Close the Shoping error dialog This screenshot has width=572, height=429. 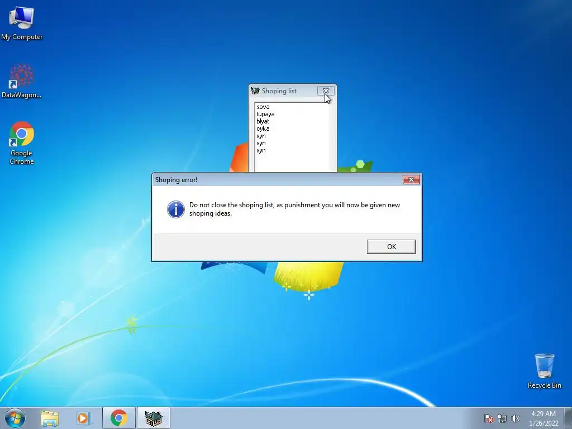tap(411, 179)
